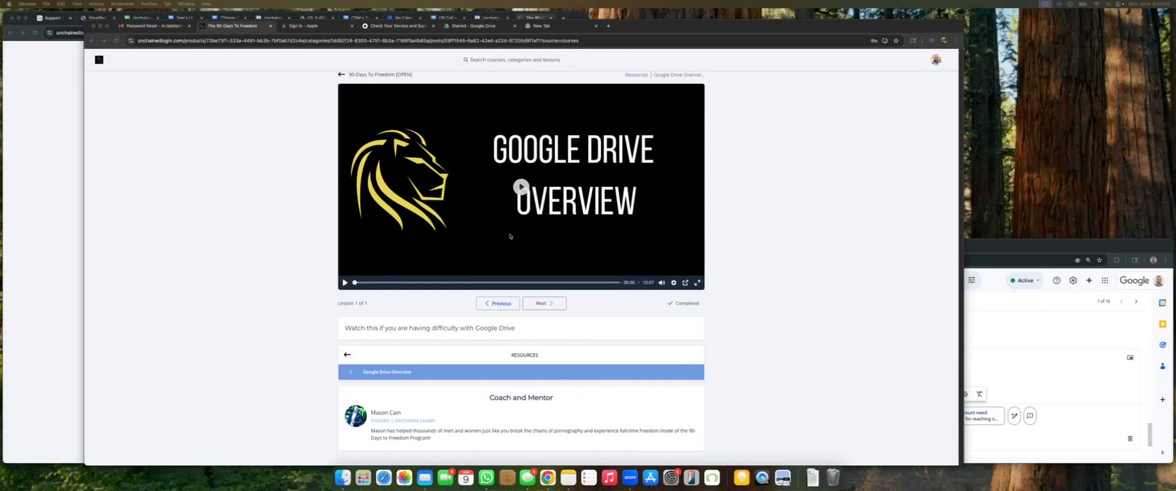Image resolution: width=1176 pixels, height=491 pixels.
Task: Seek along the video progress bar
Action: coord(487,282)
